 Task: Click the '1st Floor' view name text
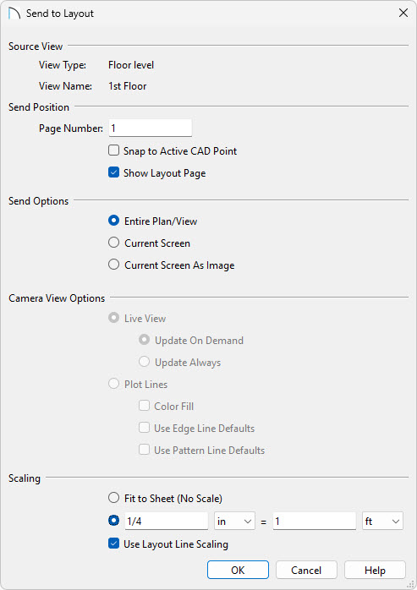[x=128, y=86]
